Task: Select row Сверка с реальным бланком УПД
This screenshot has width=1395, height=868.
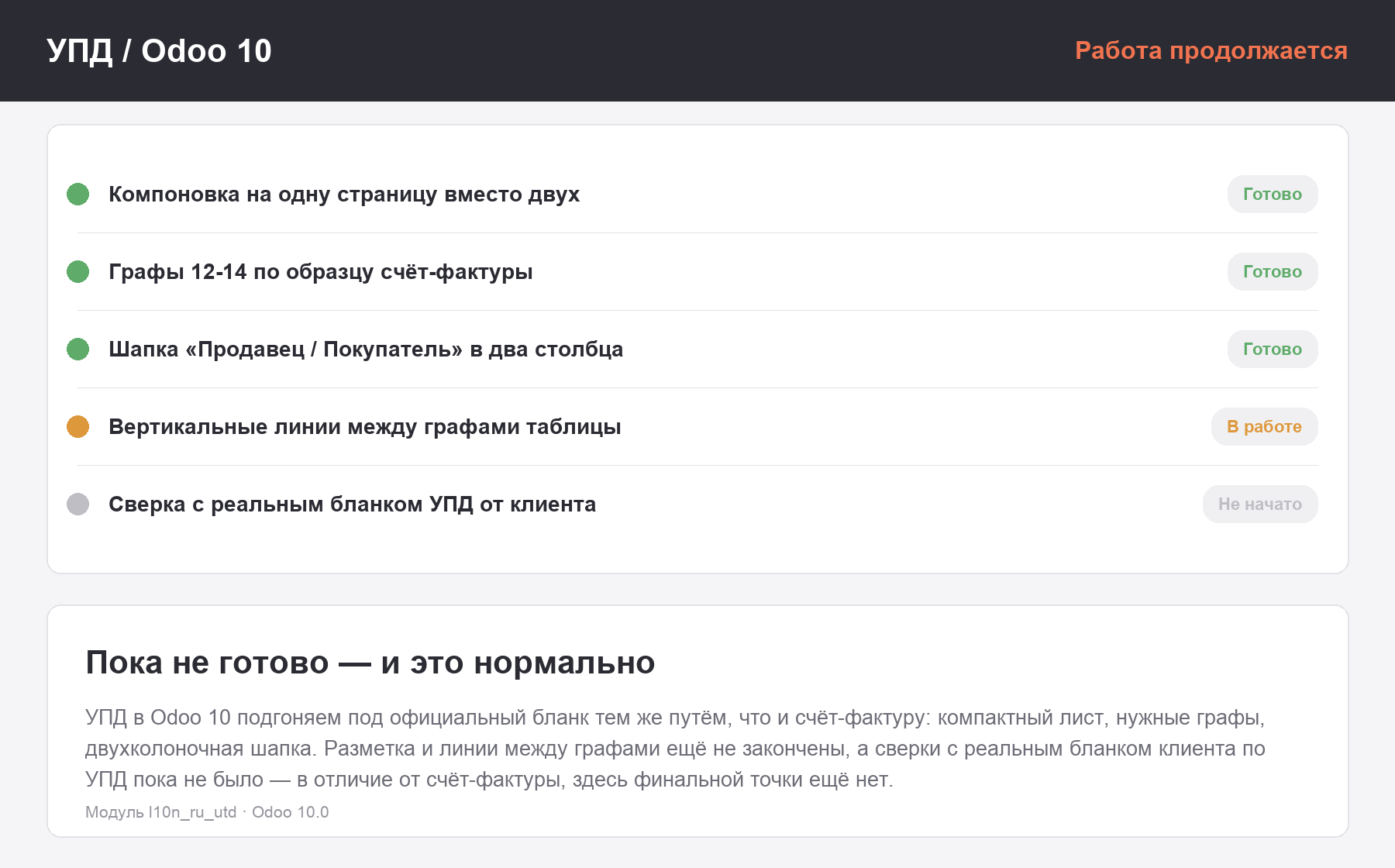Action: click(x=697, y=504)
